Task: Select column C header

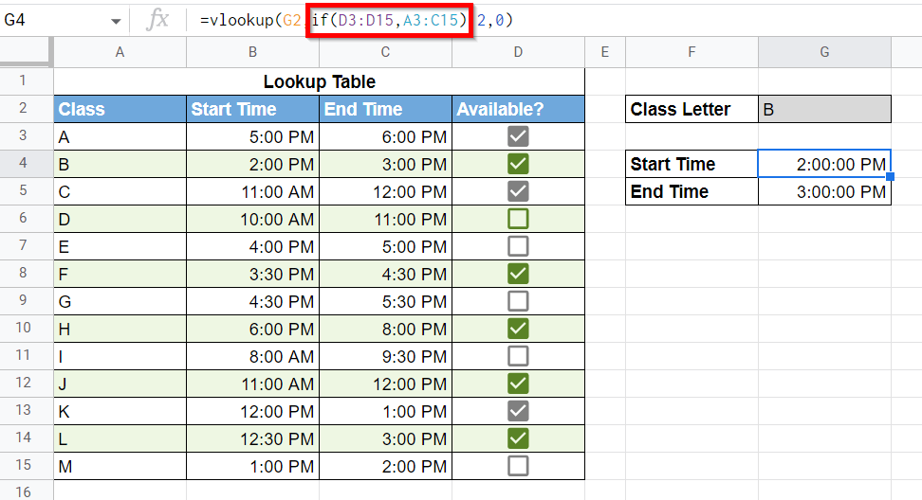Action: (x=386, y=52)
